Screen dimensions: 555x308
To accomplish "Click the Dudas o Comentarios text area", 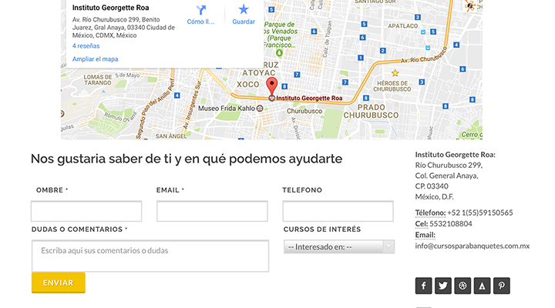I will pyautogui.click(x=150, y=256).
